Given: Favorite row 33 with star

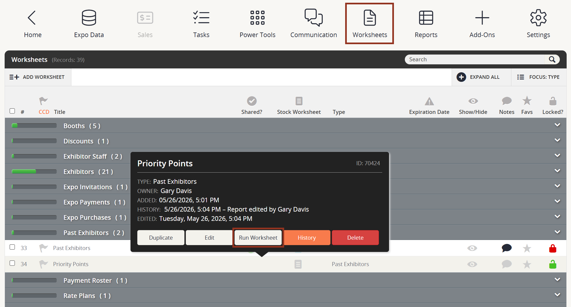Looking at the screenshot, I should tap(527, 248).
